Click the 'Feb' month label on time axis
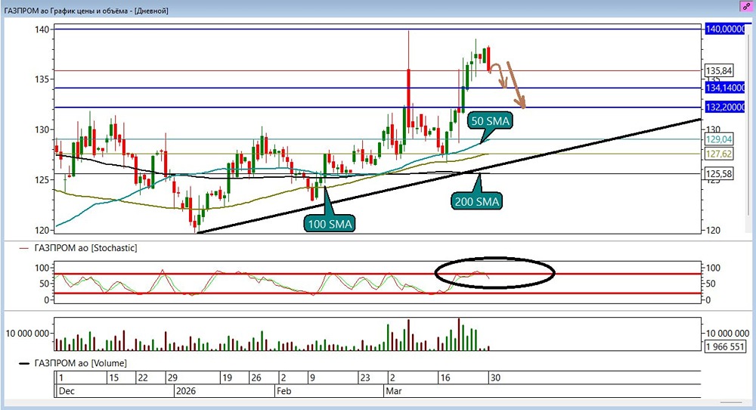The height and width of the screenshot is (410, 756). pyautogui.click(x=284, y=390)
